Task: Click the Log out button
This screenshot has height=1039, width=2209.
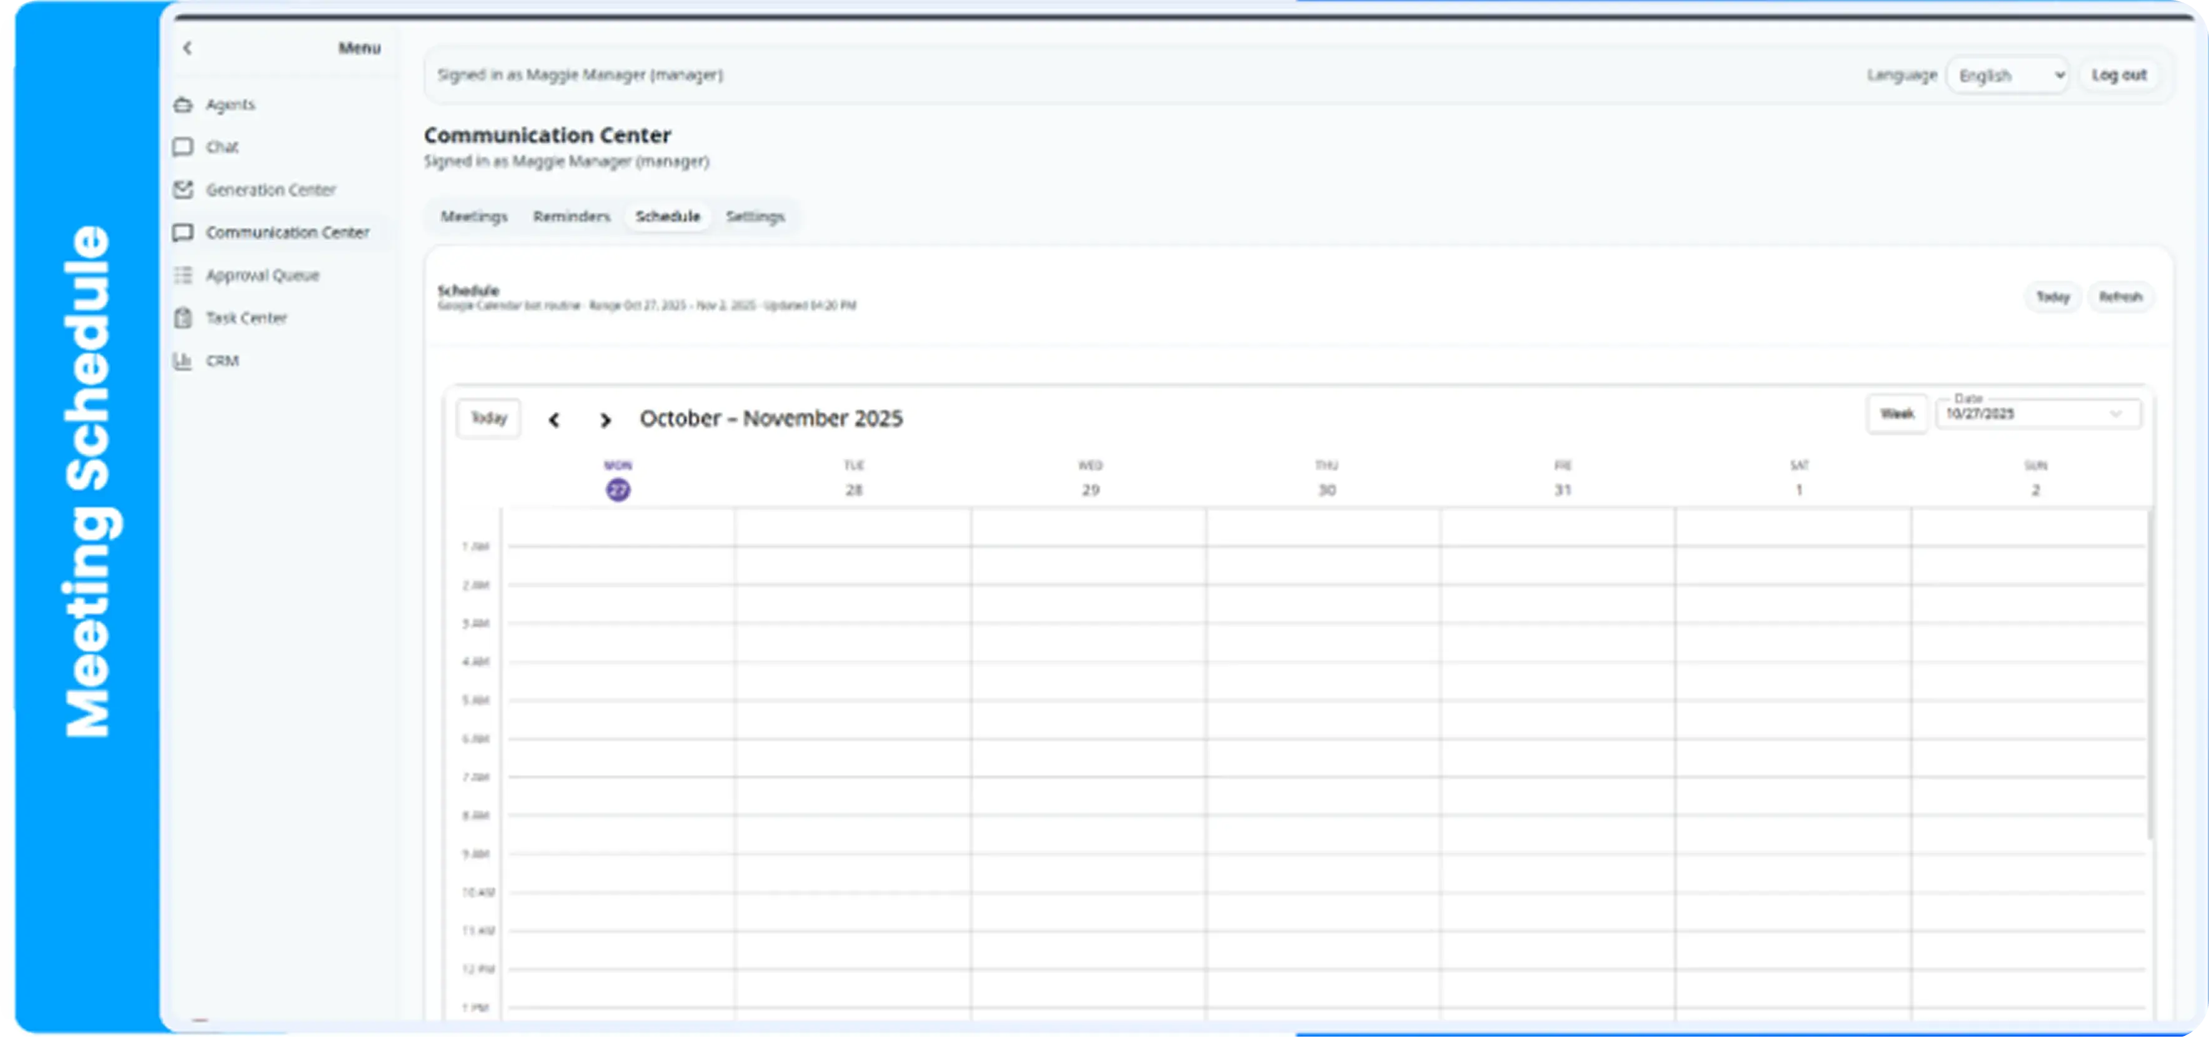Action: 2118,74
